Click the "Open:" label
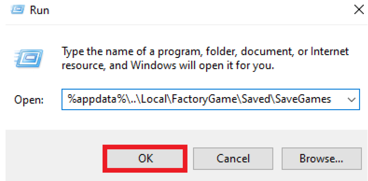368x181 pixels. coord(28,100)
